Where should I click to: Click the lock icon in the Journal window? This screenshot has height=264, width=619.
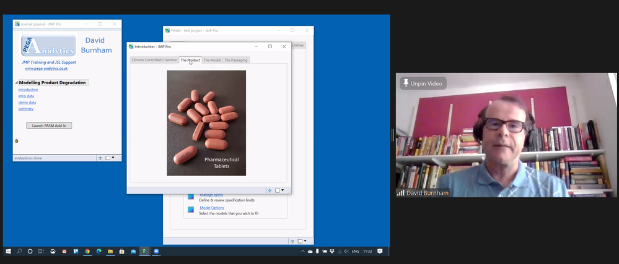coord(17,141)
